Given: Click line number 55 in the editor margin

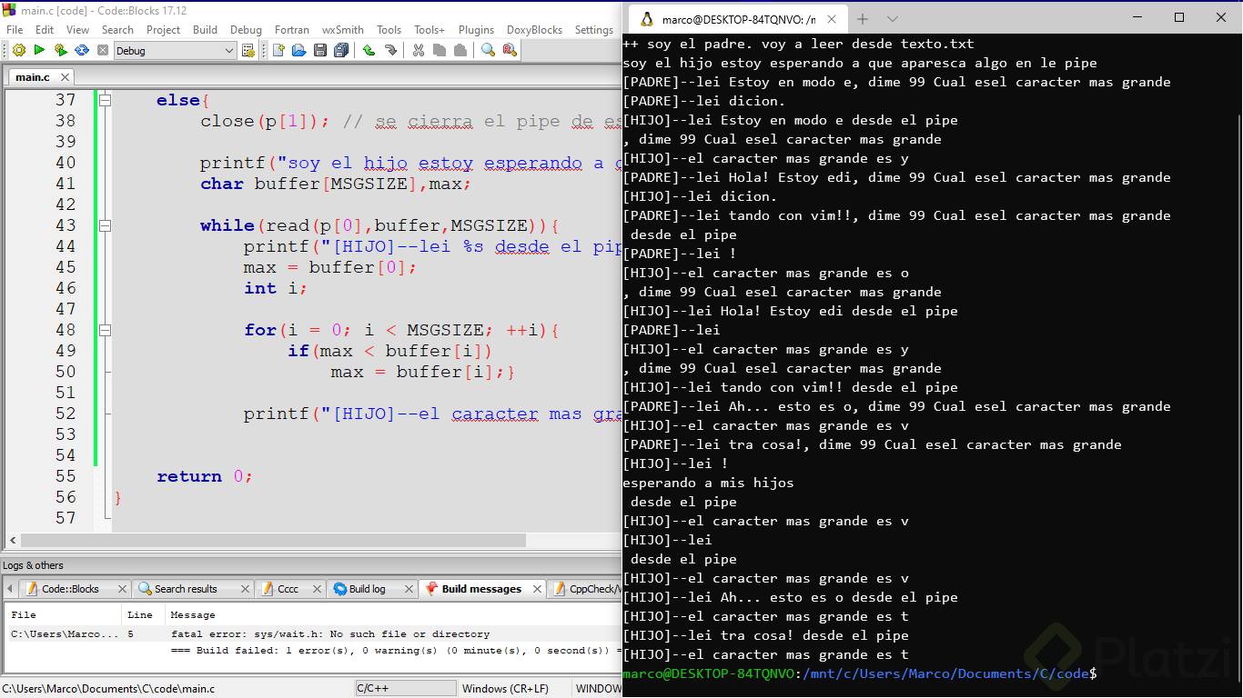Looking at the screenshot, I should pyautogui.click(x=66, y=477).
